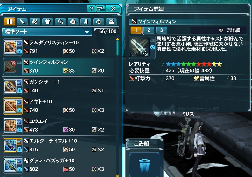
Task: Filter inventory by disc icon
Action: [x=73, y=22]
